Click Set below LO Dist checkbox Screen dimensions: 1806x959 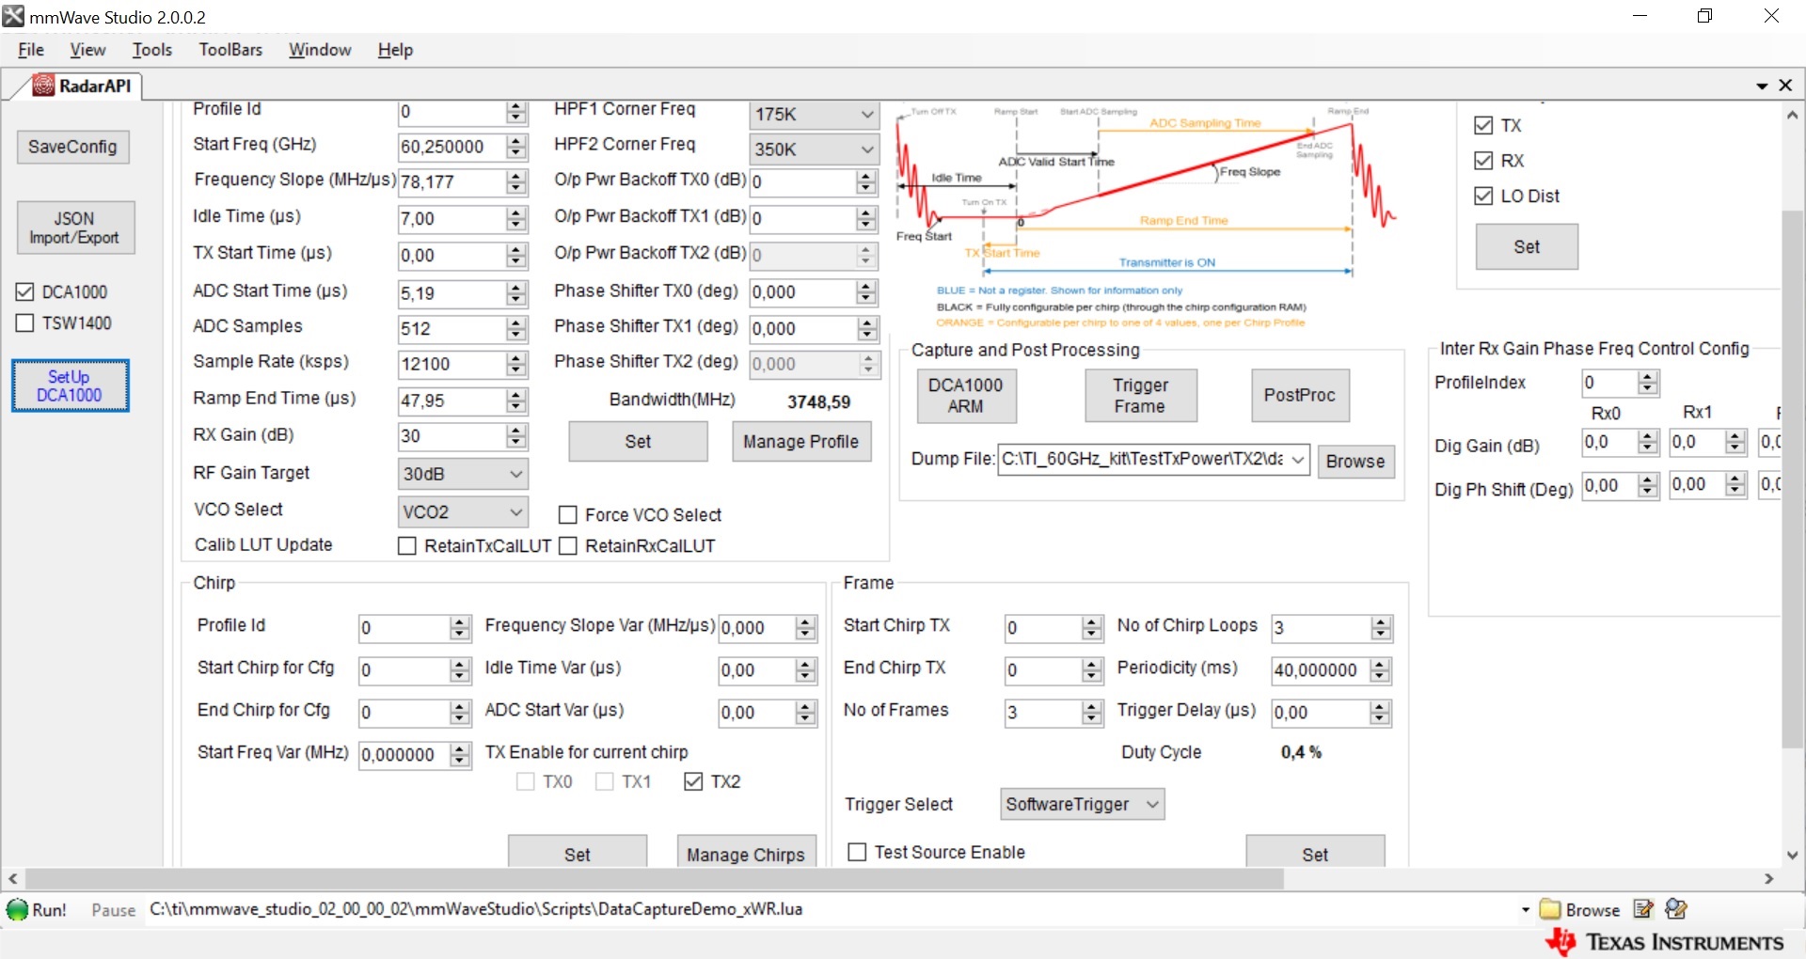click(1527, 247)
